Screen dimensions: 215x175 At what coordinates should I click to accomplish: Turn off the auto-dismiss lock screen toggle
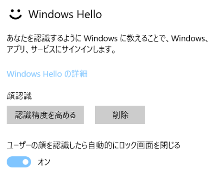coord(19,162)
